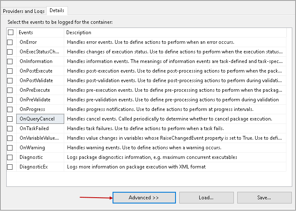
Task: Enable the Diagnostic logging checkbox
Action: click(x=10, y=157)
